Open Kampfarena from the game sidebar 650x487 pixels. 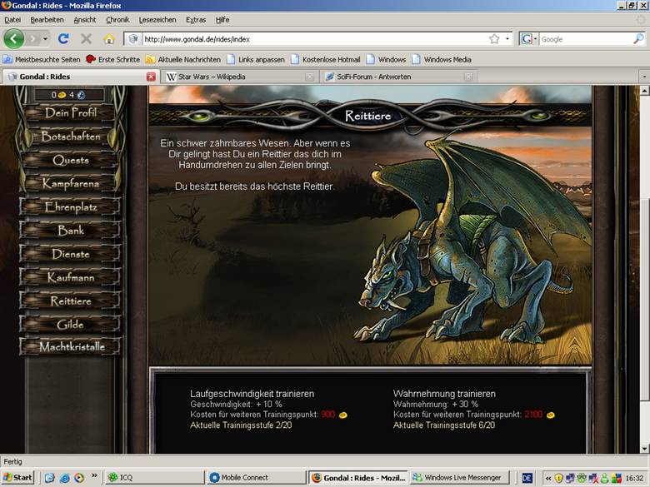[71, 183]
